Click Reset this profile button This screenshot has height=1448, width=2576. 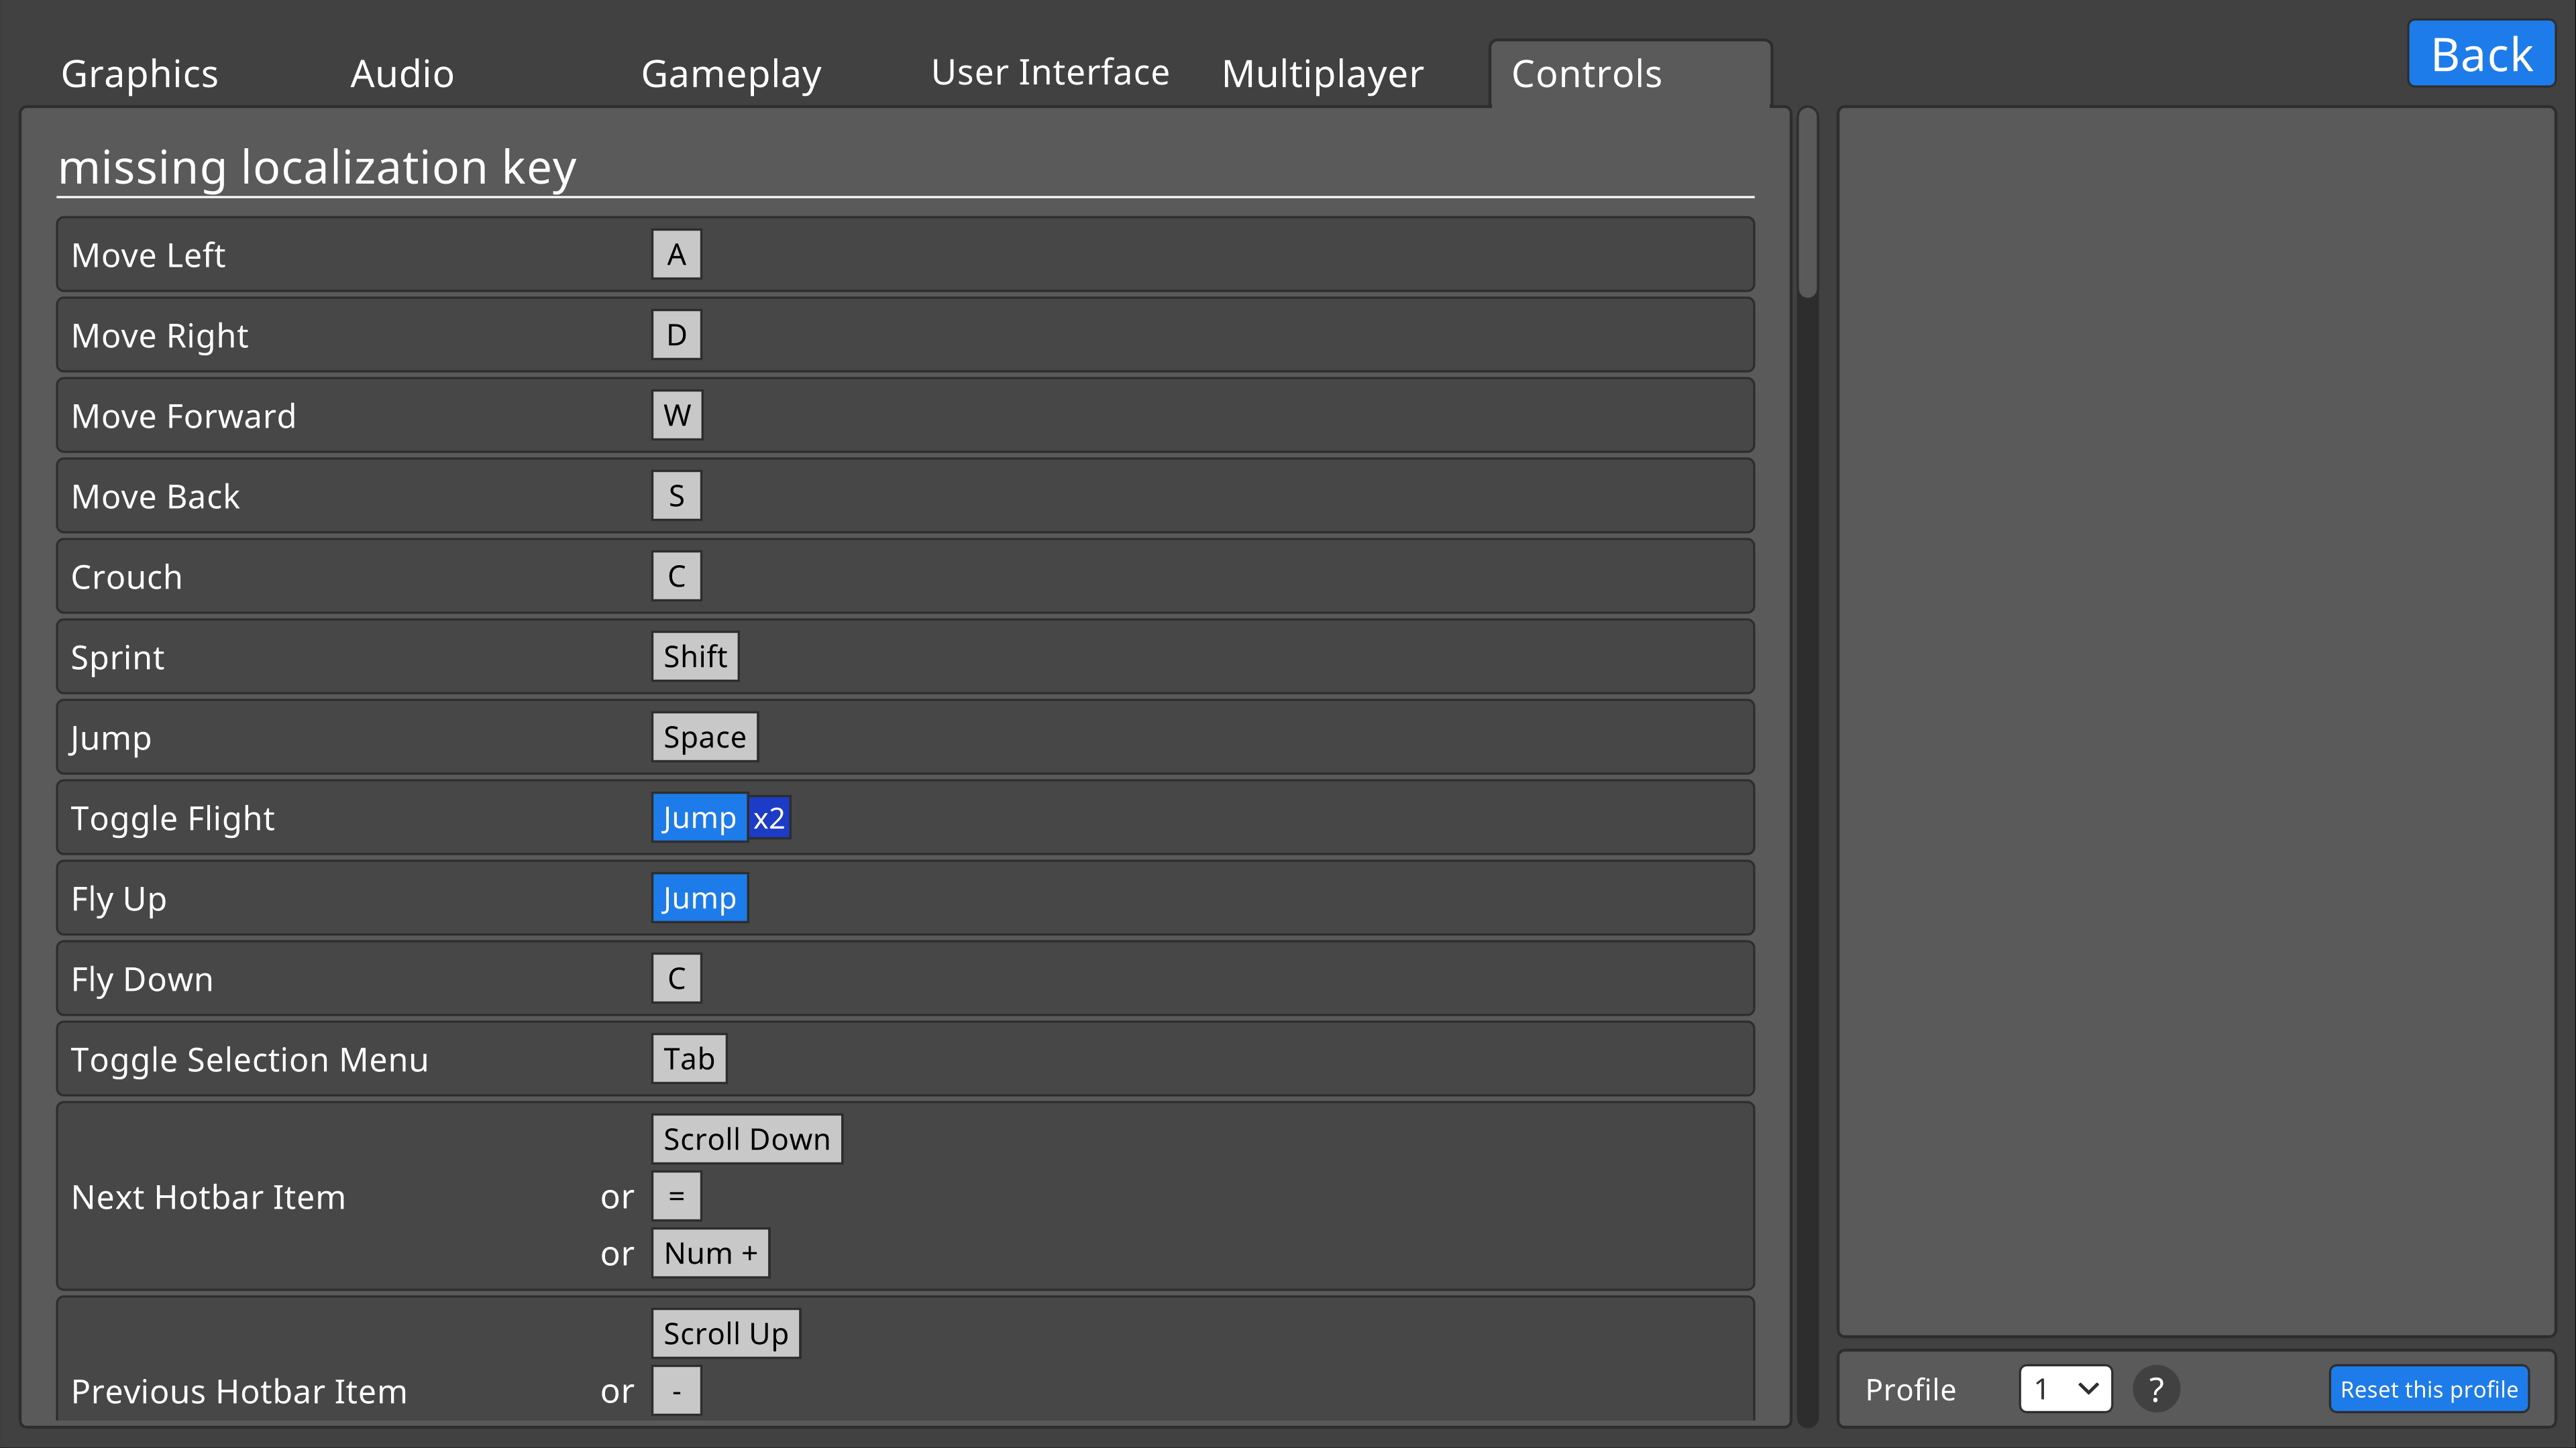coord(2428,1389)
